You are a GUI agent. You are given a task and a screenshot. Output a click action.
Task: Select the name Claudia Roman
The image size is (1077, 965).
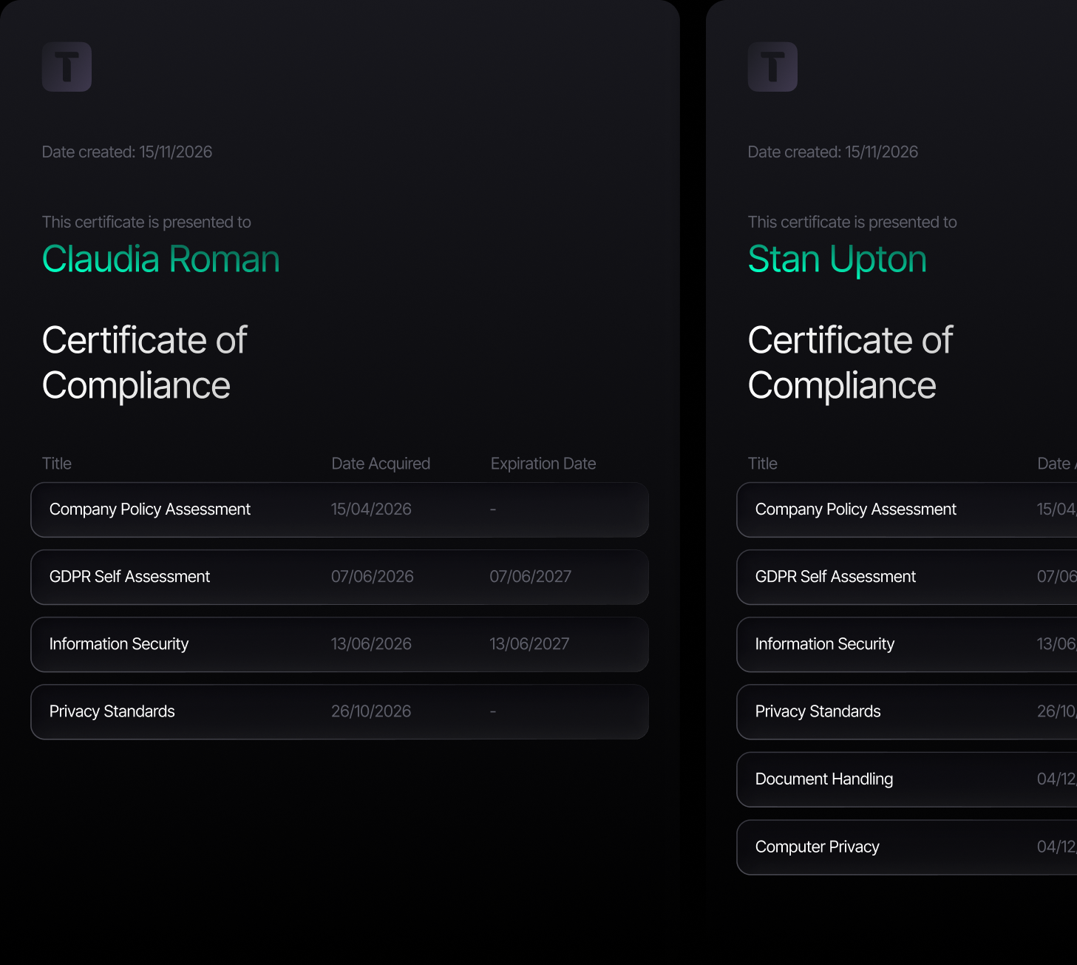pos(161,260)
